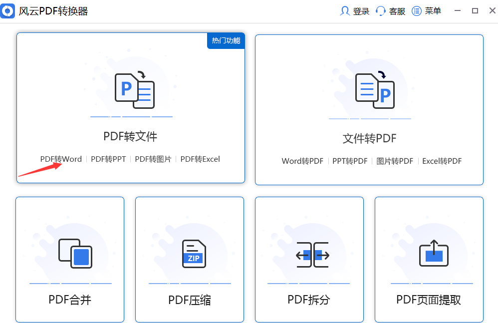The width and height of the screenshot is (498, 323).
Task: Choose Word转PDF conversion
Action: pos(302,161)
